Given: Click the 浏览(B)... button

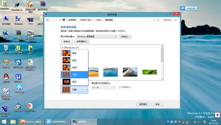Looking at the screenshot, I should click(125, 36).
